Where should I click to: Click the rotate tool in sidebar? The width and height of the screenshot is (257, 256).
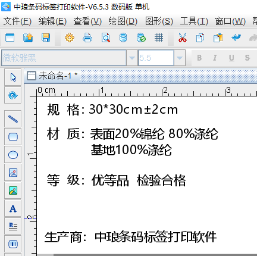pos(13,95)
